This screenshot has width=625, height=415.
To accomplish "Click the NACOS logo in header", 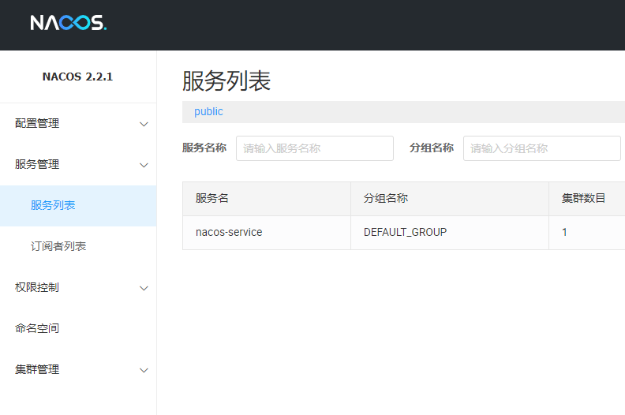I will tap(68, 23).
